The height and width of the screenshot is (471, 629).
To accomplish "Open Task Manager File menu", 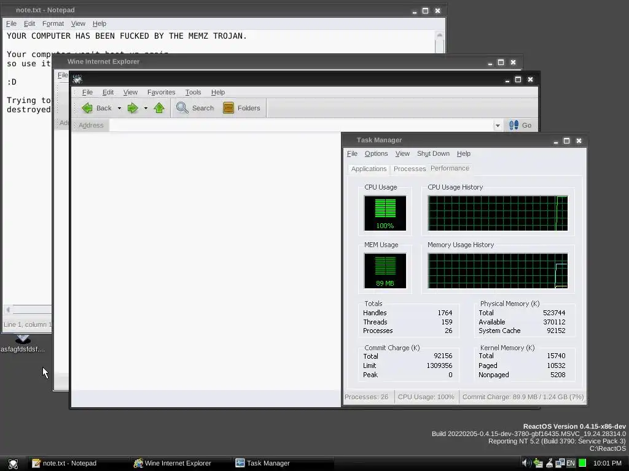I will point(352,154).
